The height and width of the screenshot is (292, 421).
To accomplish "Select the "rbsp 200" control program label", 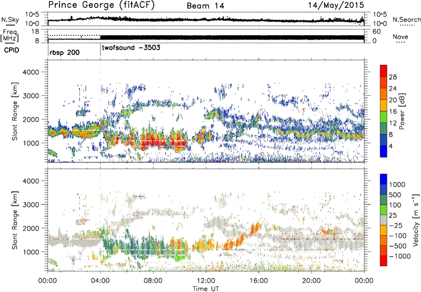I will (64, 52).
